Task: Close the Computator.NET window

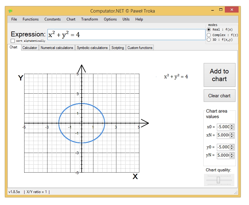Action: tap(232, 10)
